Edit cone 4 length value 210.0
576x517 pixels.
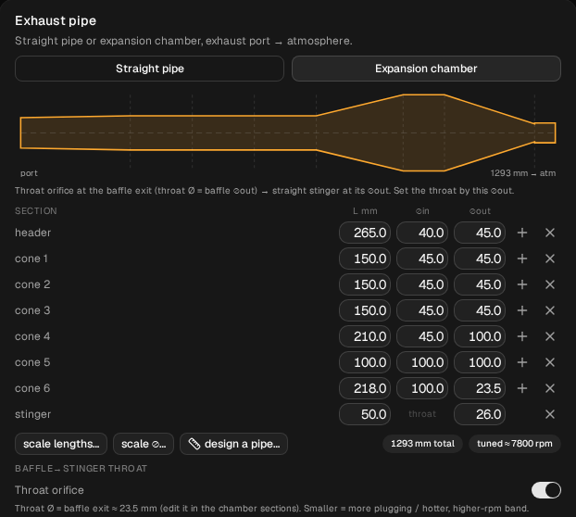(x=365, y=336)
